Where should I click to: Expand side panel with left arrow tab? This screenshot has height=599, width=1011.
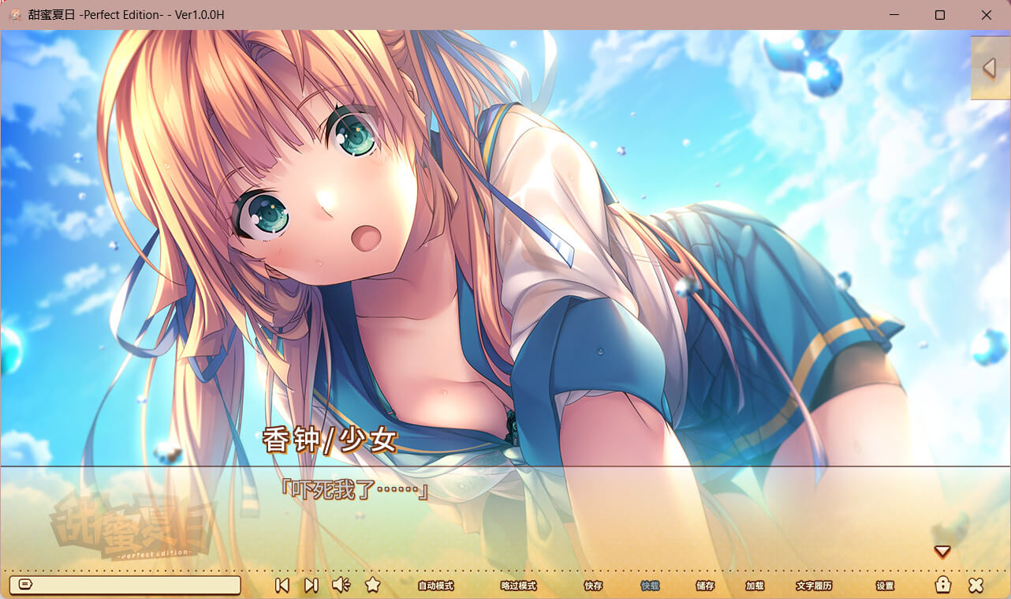[x=990, y=68]
